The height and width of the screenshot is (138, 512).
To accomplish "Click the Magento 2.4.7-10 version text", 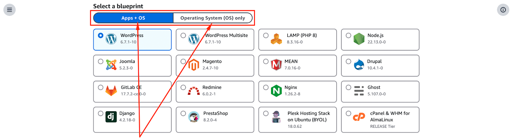I will coord(210,68).
